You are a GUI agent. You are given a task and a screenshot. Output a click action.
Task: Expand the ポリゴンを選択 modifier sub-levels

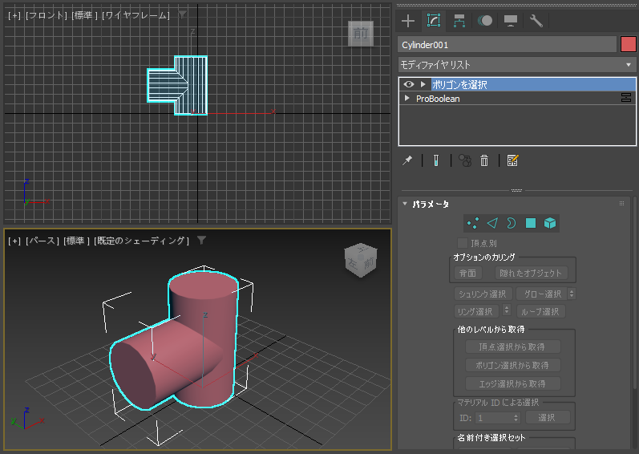tap(423, 84)
